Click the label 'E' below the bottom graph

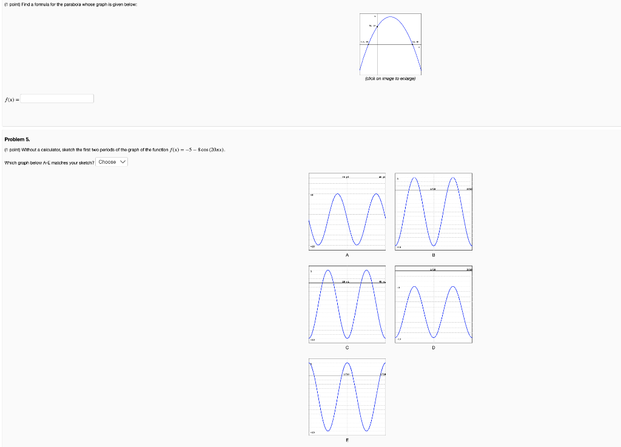point(347,440)
